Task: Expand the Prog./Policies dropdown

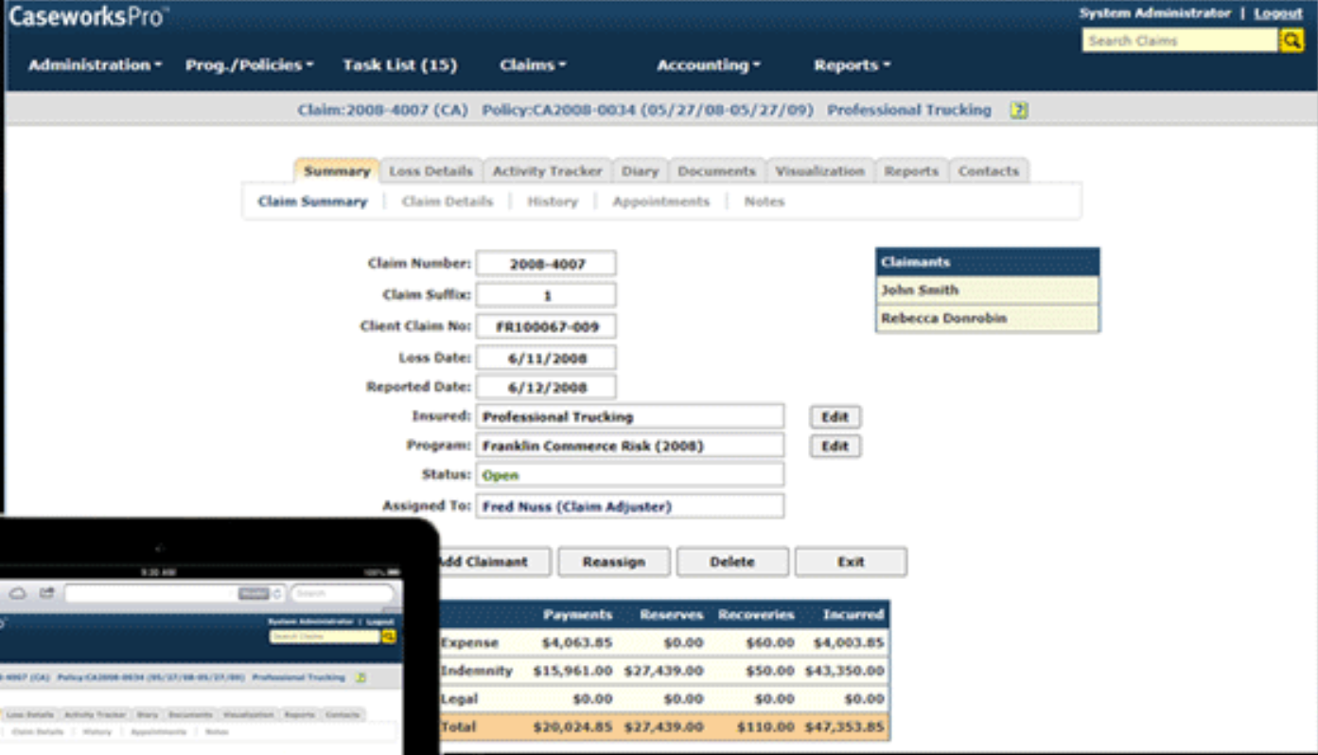Action: coord(248,65)
